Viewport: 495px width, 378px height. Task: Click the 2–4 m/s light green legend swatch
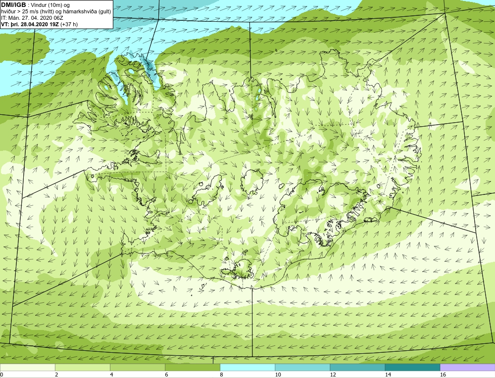[x=82, y=367]
